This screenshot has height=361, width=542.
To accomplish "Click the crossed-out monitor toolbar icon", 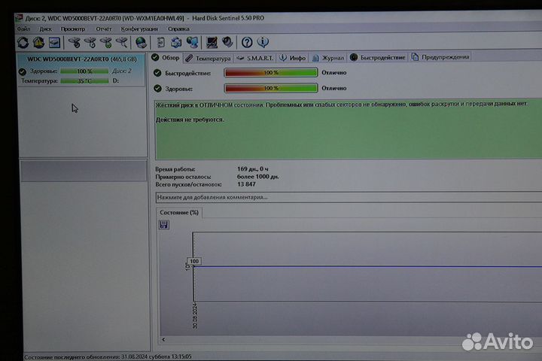I will (x=212, y=42).
